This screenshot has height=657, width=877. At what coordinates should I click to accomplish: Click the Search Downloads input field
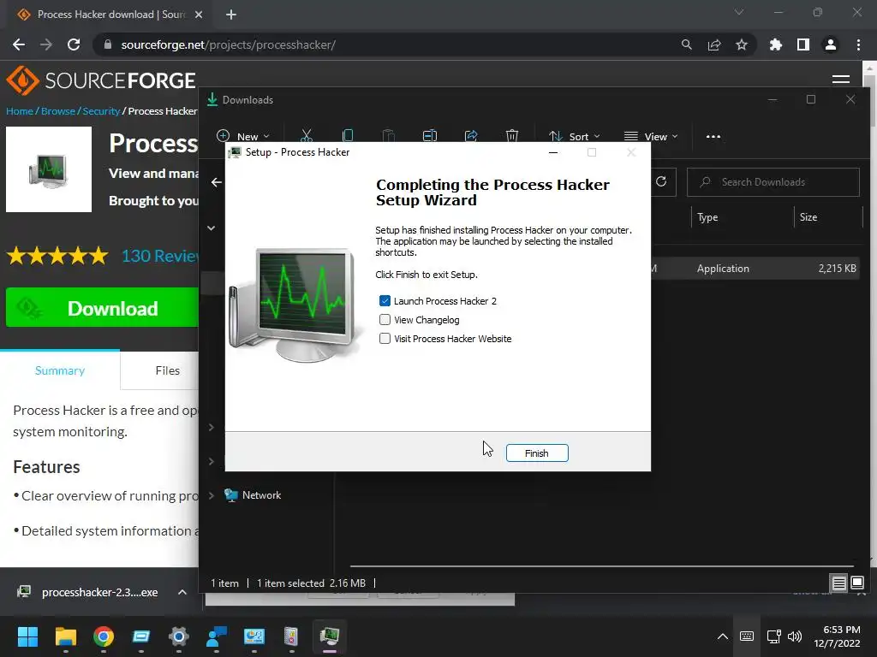click(x=773, y=182)
